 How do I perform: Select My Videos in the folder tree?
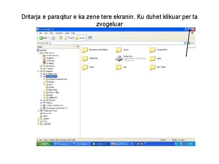click(x=48, y=63)
